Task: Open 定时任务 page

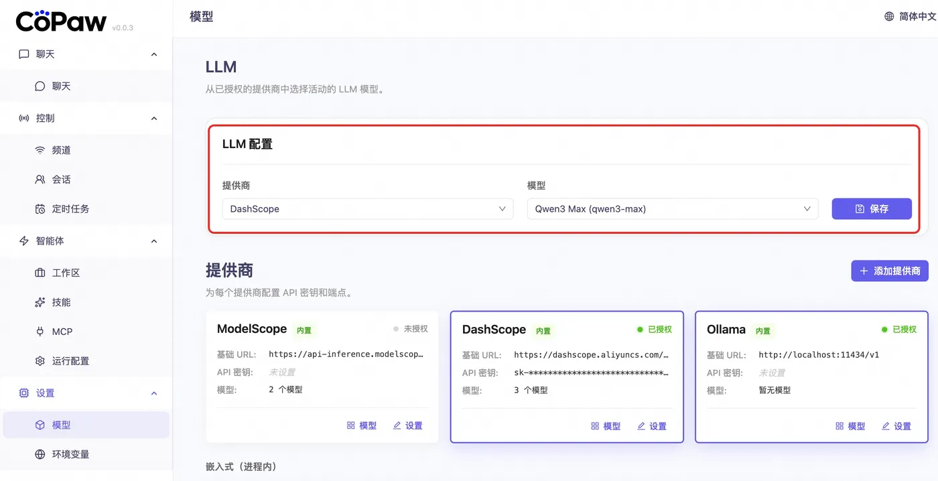Action: 86,209
